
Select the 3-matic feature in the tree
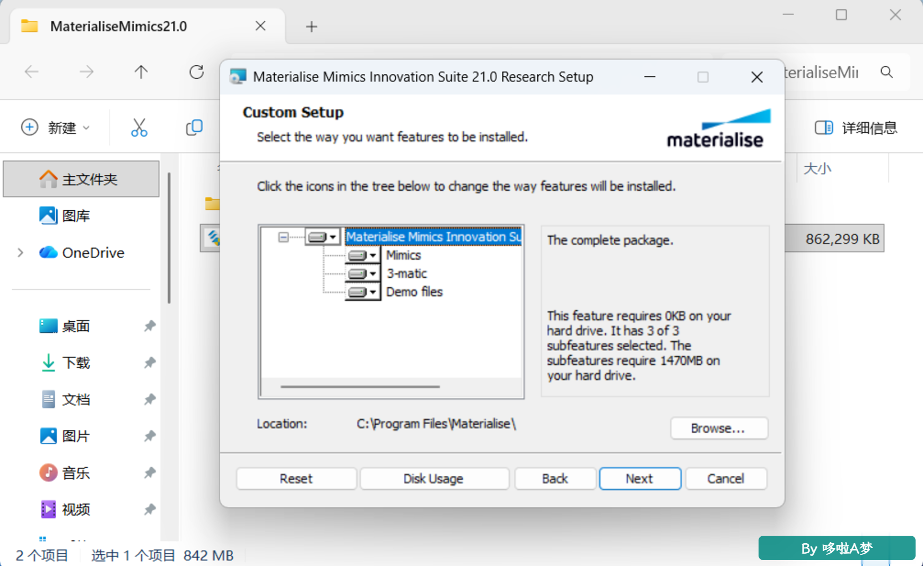pos(407,273)
